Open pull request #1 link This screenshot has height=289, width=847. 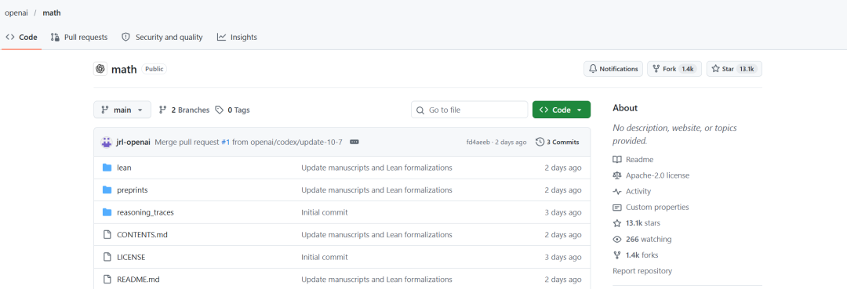[x=226, y=143]
